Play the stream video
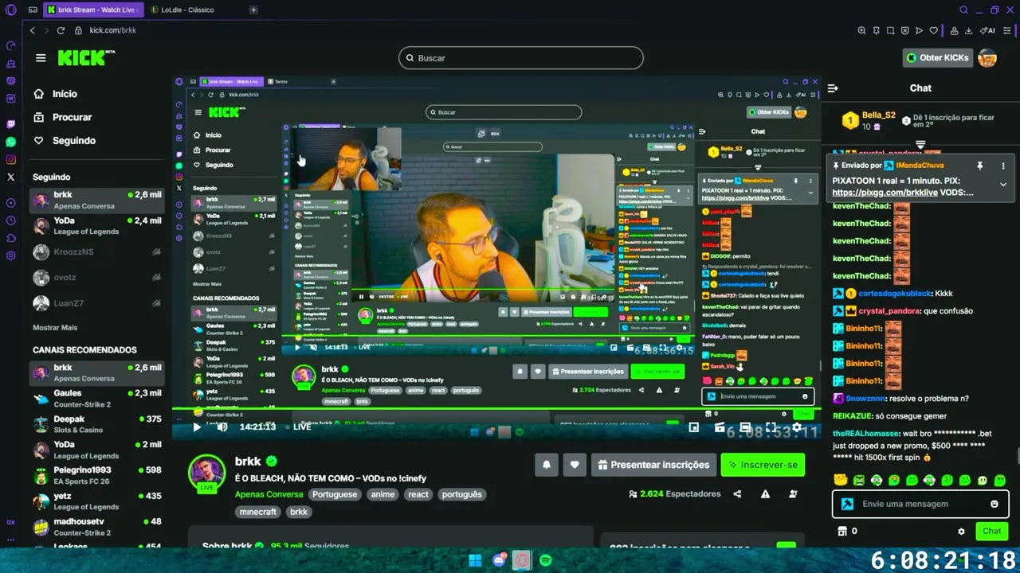Viewport: 1020px width, 573px height. click(197, 427)
